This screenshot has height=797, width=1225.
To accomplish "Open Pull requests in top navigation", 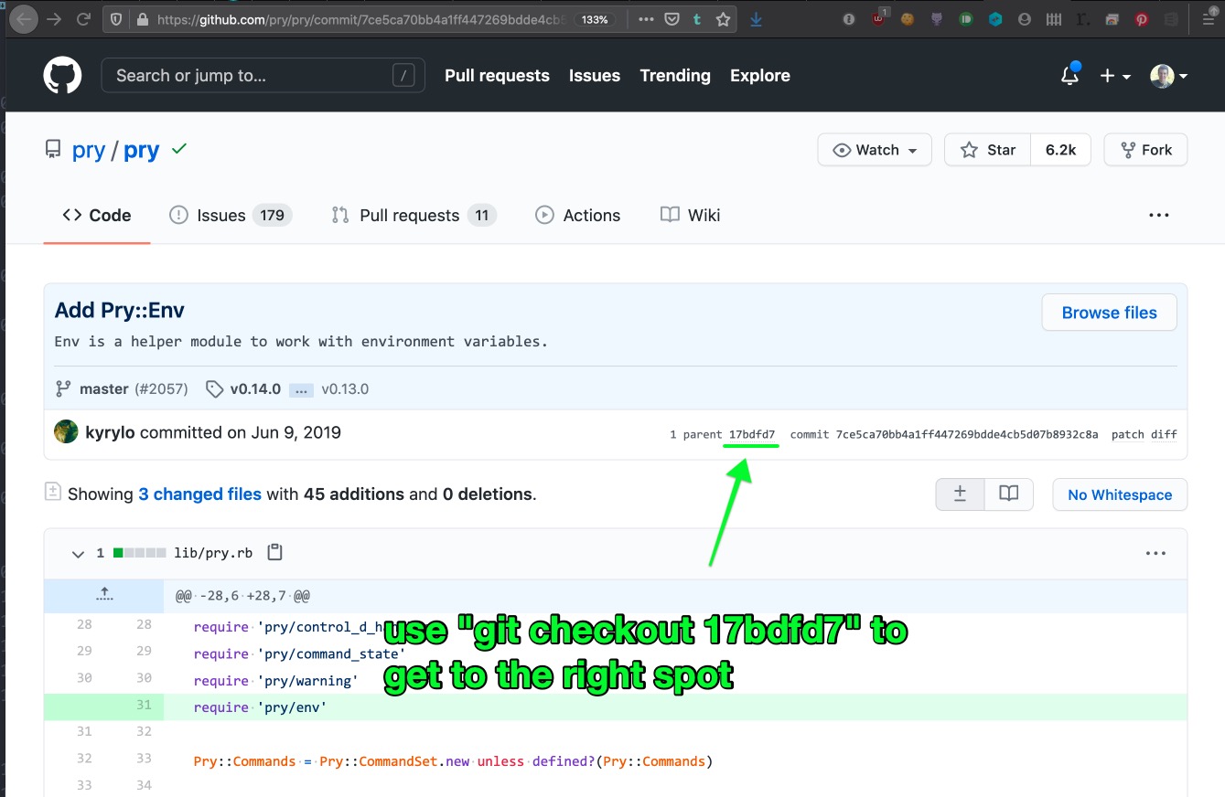I will point(497,76).
